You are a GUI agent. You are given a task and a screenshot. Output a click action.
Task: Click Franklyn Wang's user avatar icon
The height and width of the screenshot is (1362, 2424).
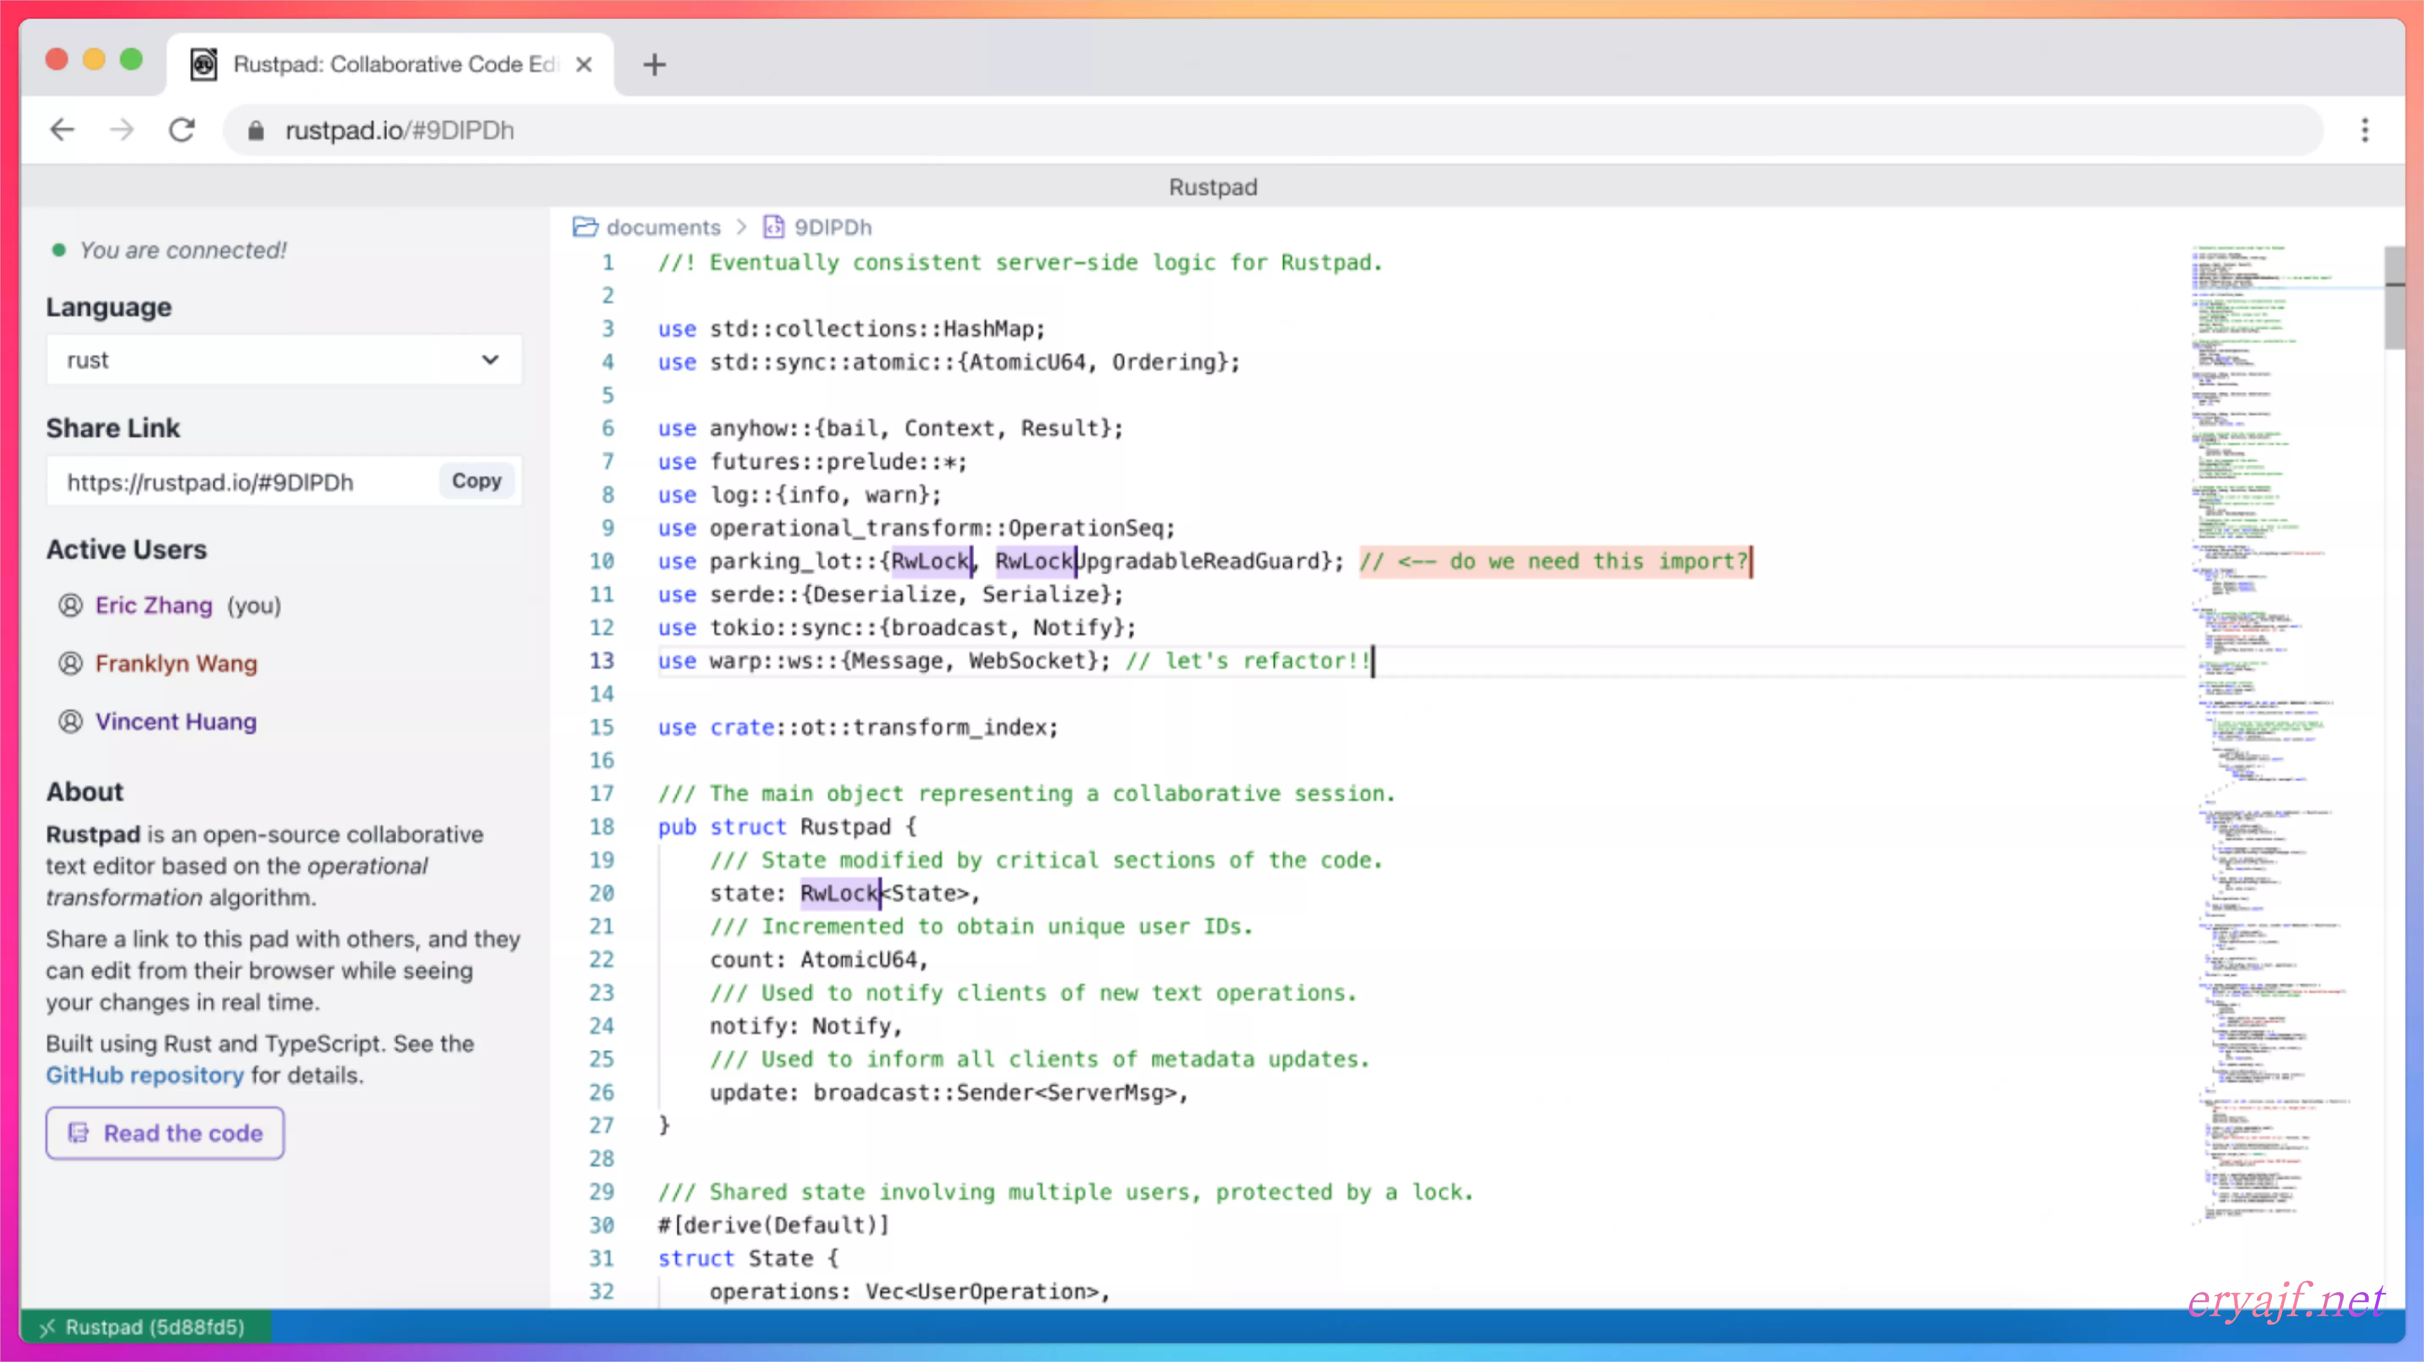click(x=71, y=664)
